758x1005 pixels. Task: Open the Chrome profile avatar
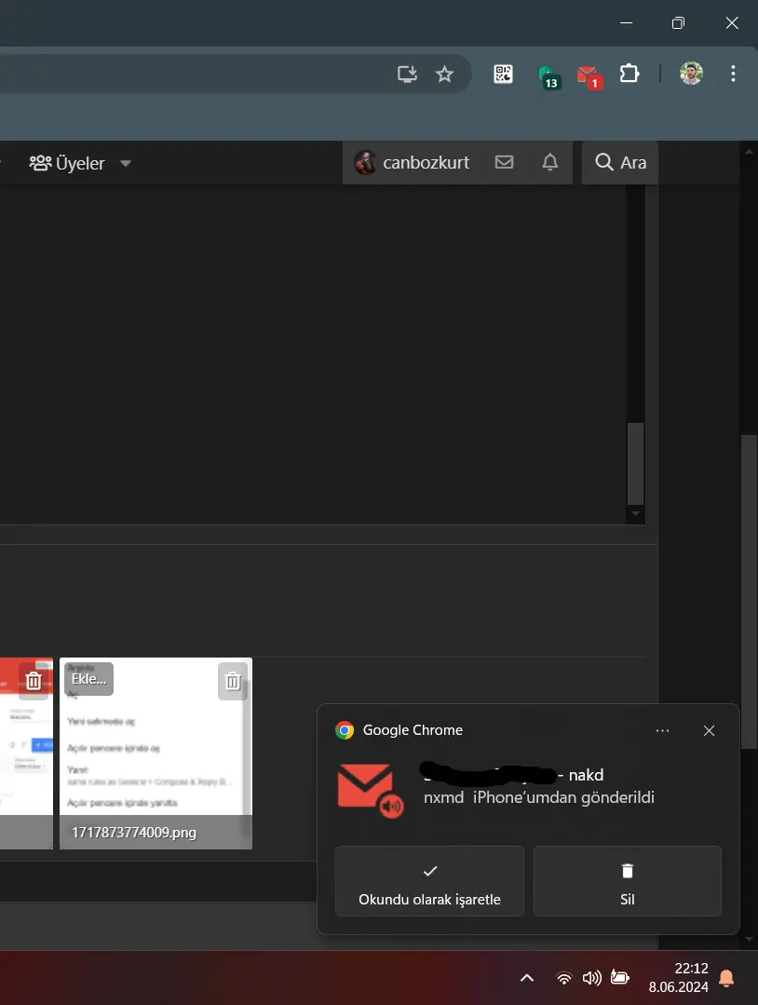(691, 73)
